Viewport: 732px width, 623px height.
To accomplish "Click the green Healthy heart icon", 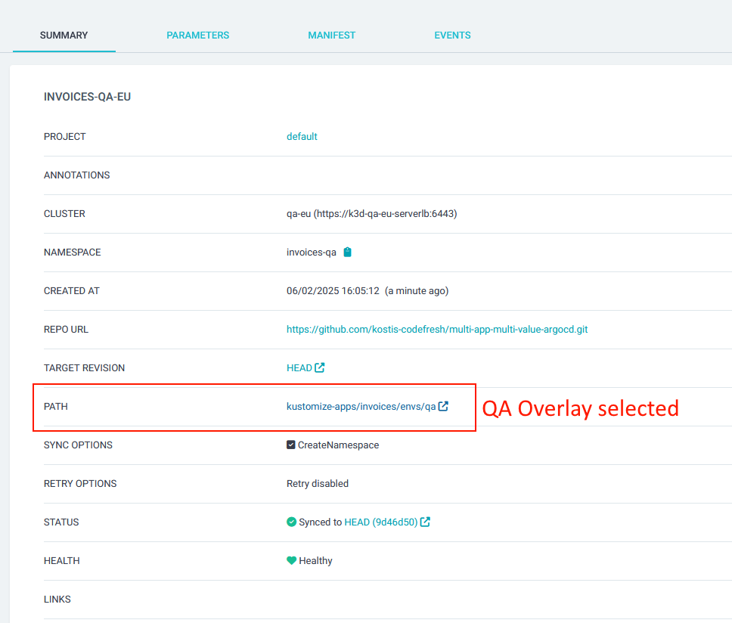I will coord(291,560).
